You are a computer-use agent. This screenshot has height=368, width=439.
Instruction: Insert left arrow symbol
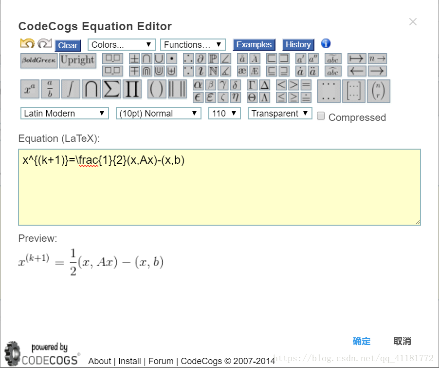[x=357, y=71]
